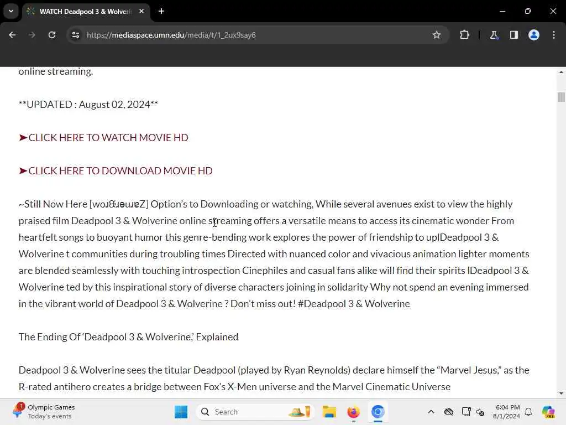The image size is (566, 425).
Task: Click the Ending Of Deadpool 3 & Wolverine Explained heading
Action: coord(128,337)
